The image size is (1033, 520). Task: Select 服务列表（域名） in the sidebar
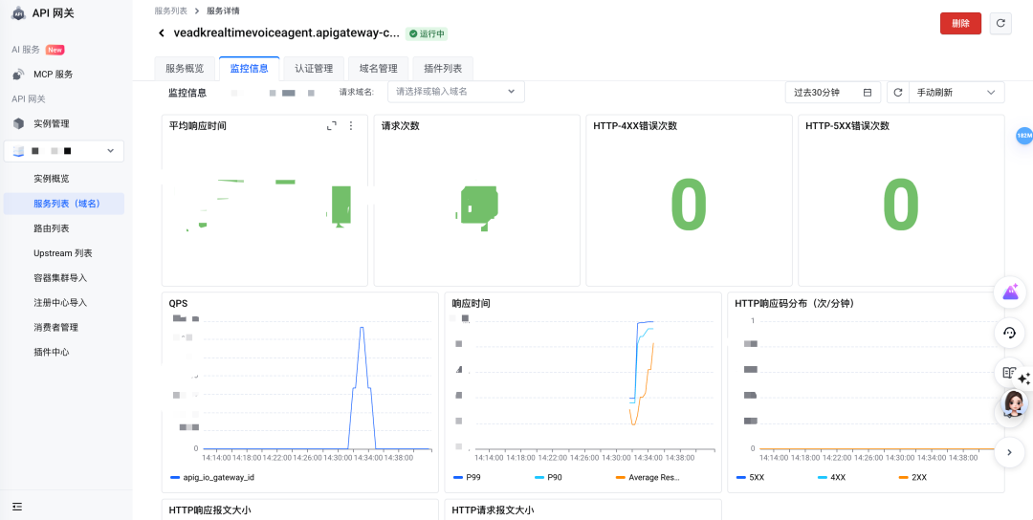point(63,204)
